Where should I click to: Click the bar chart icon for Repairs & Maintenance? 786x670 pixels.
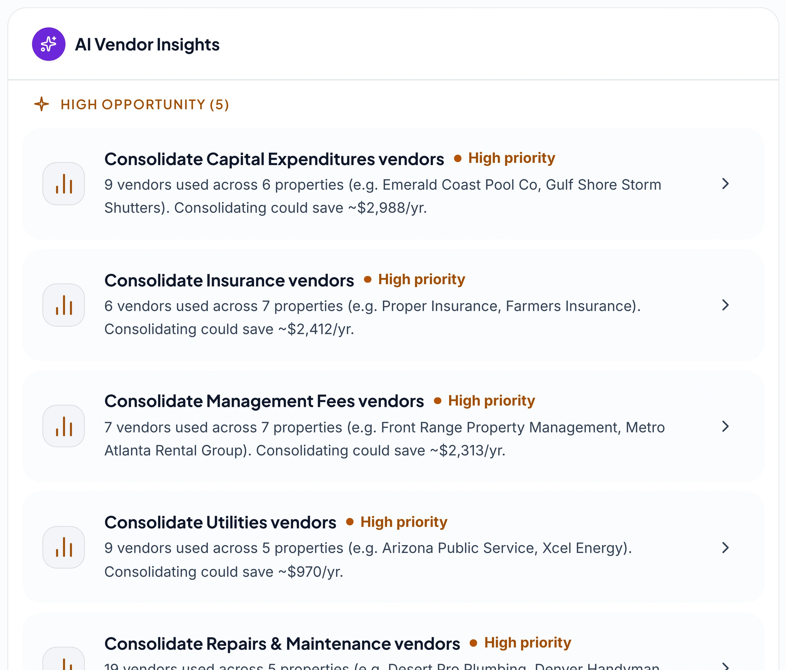(x=63, y=658)
